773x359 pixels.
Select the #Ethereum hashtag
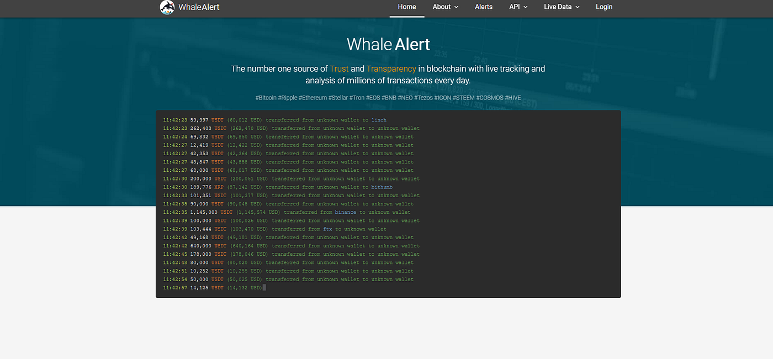pyautogui.click(x=313, y=98)
